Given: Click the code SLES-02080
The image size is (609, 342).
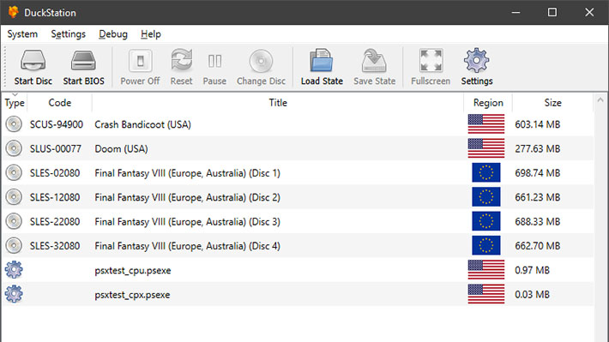Looking at the screenshot, I should 55,173.
